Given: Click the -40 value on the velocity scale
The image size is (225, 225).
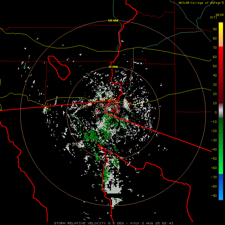Looking at the screenshot, I should [214, 149].
